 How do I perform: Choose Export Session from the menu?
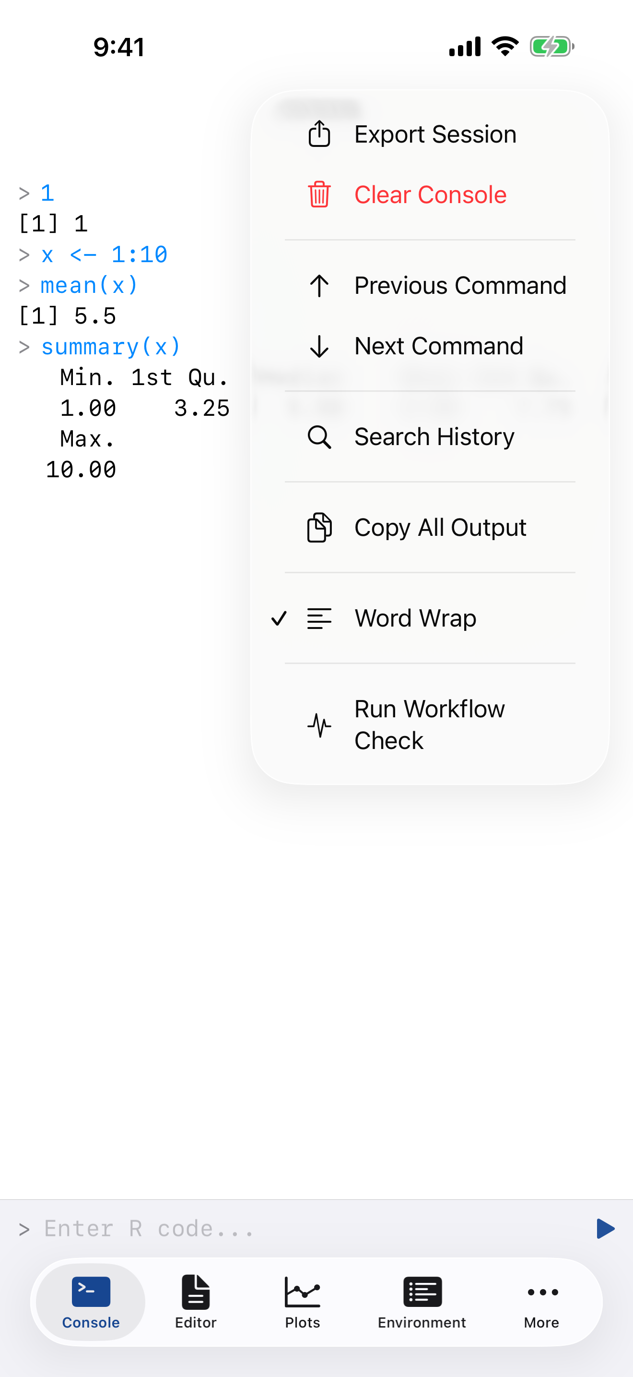(x=435, y=134)
